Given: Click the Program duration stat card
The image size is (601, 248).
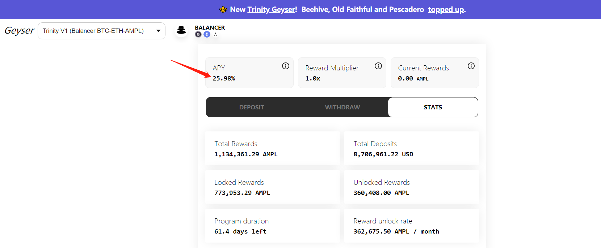Looking at the screenshot, I should [x=272, y=226].
